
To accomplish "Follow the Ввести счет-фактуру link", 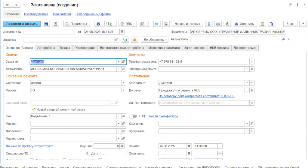I will (163, 116).
